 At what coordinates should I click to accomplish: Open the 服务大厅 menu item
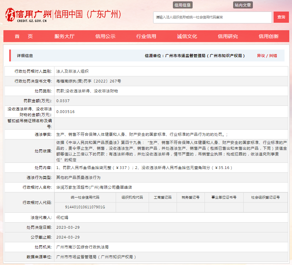click(64, 36)
